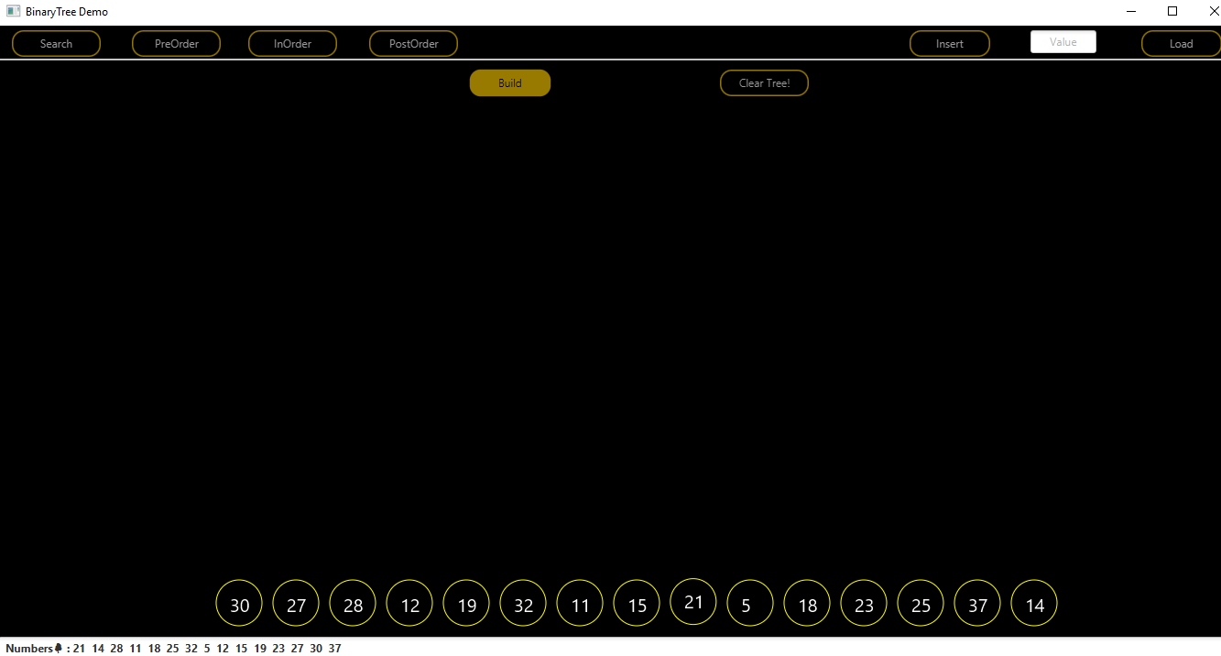The width and height of the screenshot is (1221, 656).
Task: Click the Clear Tree! button
Action: click(764, 82)
